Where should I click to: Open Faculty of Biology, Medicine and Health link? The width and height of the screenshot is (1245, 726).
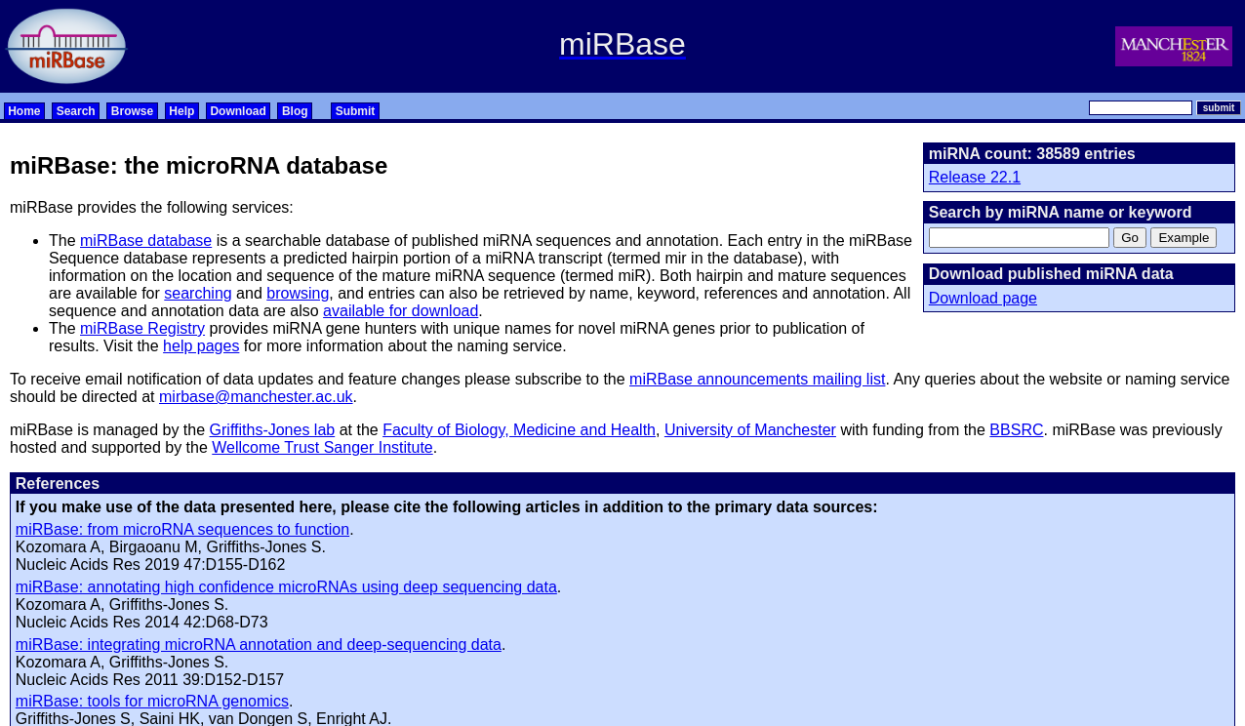coord(519,430)
